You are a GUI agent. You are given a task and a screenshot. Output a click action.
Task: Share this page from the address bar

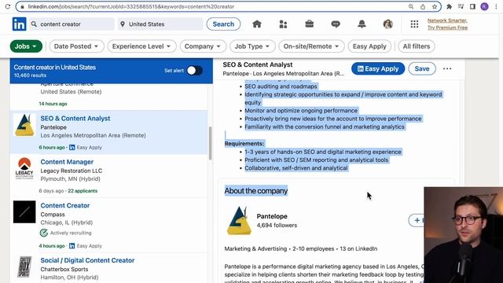click(423, 6)
